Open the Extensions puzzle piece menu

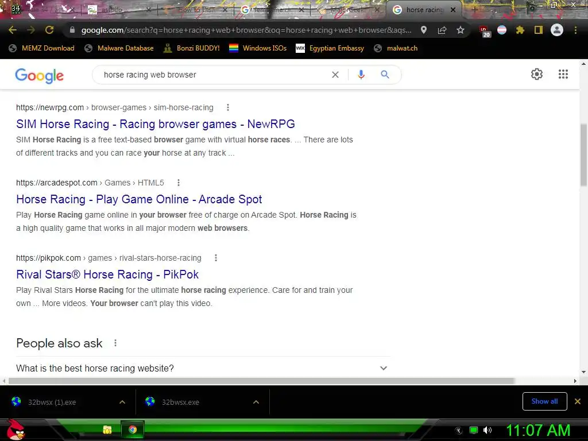[520, 30]
